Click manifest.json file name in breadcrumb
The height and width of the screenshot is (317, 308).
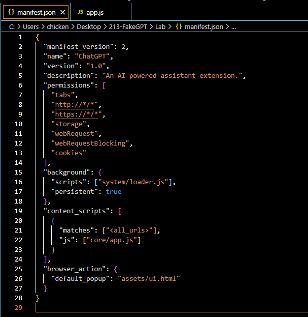(x=203, y=26)
